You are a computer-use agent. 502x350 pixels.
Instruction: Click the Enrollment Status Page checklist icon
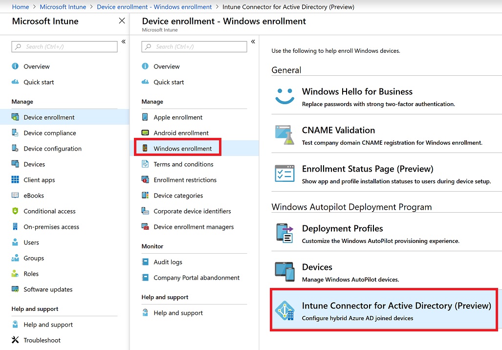coord(284,173)
